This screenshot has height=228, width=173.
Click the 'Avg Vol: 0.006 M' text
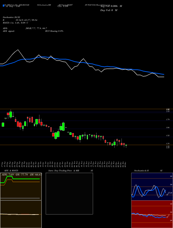[x=111, y=6]
